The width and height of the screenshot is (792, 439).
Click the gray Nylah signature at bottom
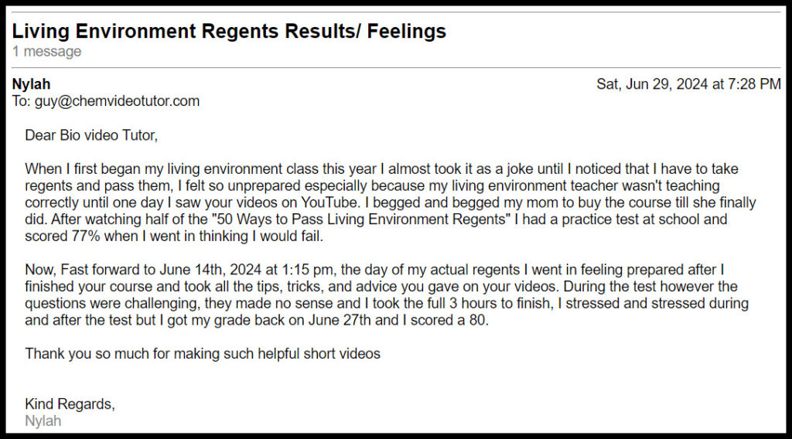pos(43,420)
